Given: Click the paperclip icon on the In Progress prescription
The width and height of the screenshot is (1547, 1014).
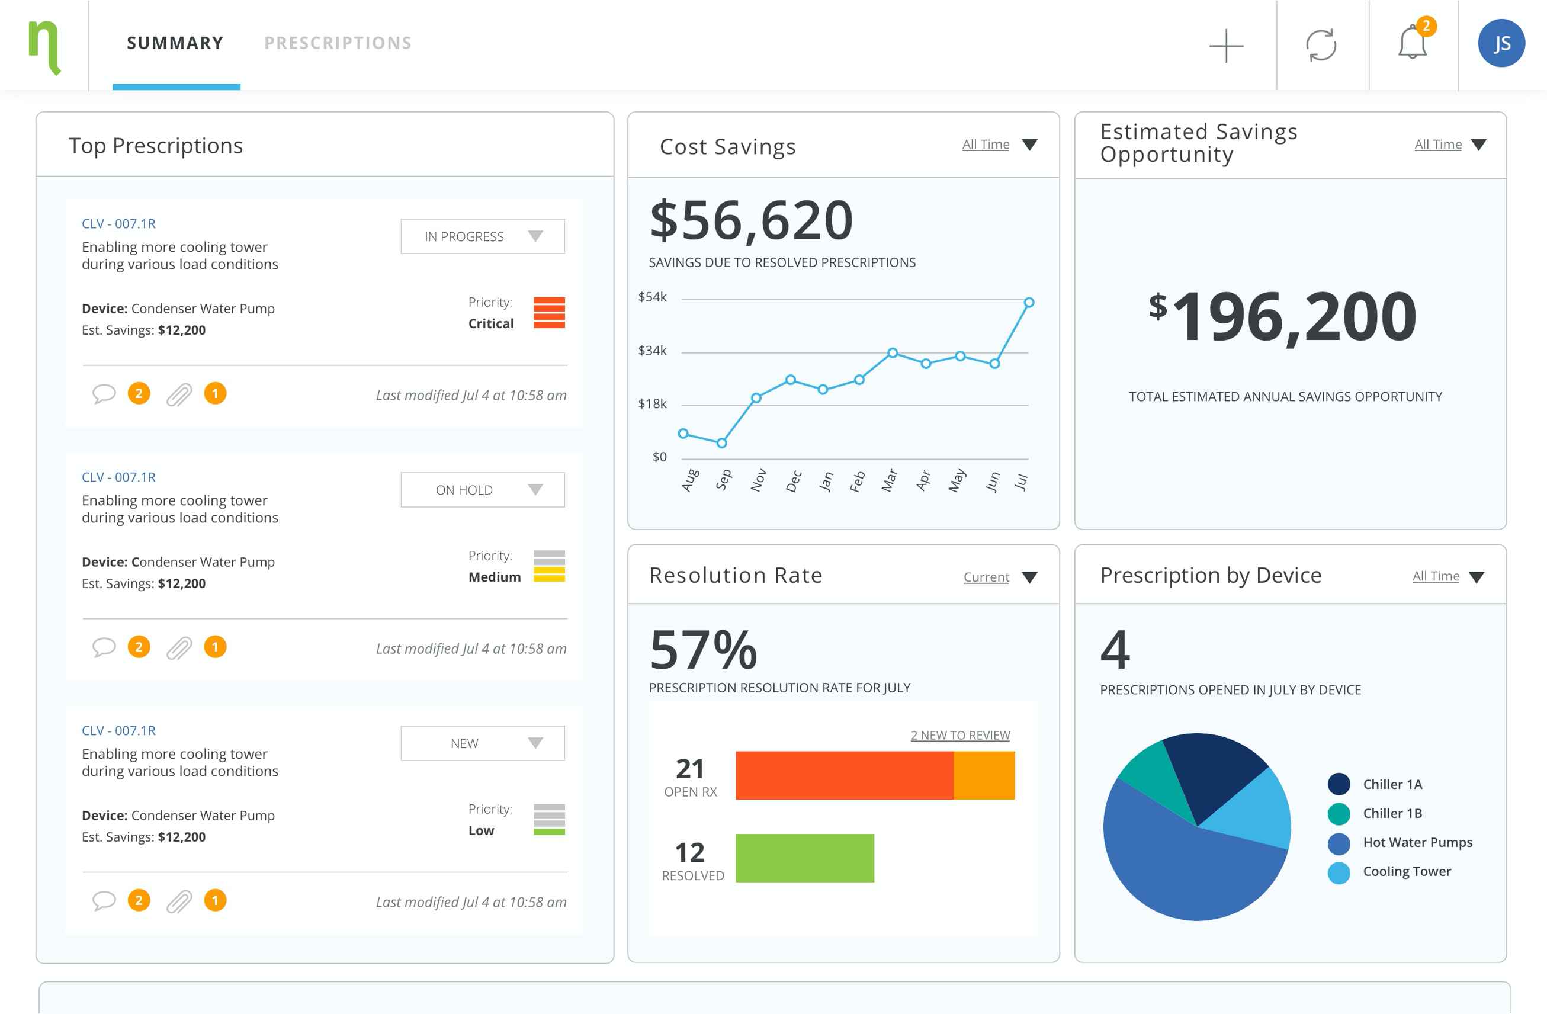Looking at the screenshot, I should point(179,394).
